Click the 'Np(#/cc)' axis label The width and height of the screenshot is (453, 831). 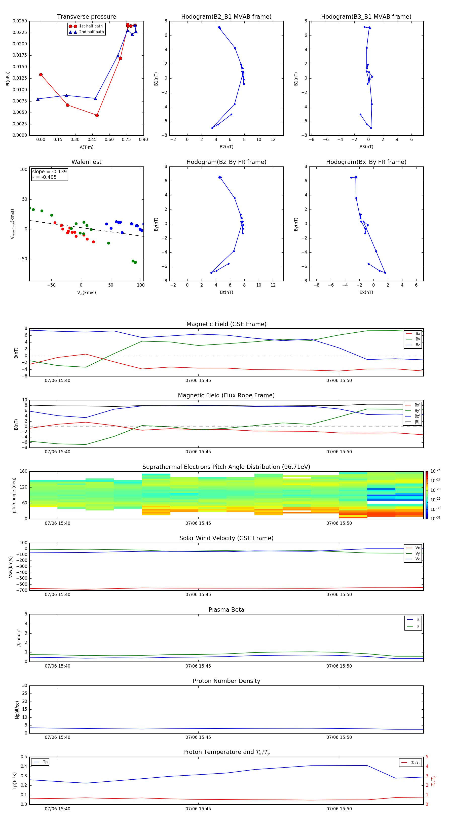(17, 710)
